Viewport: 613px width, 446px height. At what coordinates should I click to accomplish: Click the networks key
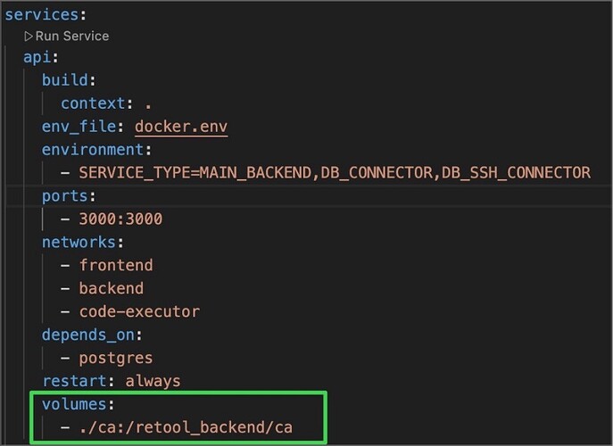point(79,242)
